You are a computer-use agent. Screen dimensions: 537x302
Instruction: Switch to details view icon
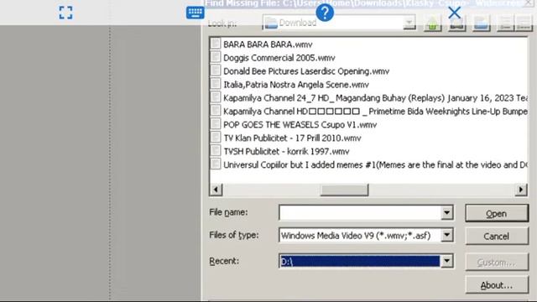coord(524,23)
